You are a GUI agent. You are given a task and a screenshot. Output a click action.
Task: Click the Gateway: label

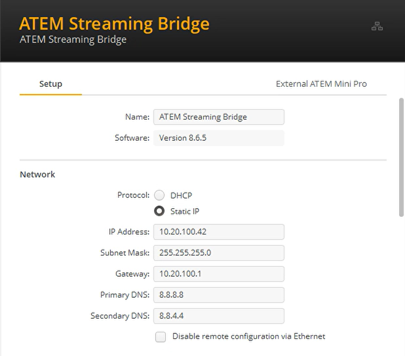point(132,273)
